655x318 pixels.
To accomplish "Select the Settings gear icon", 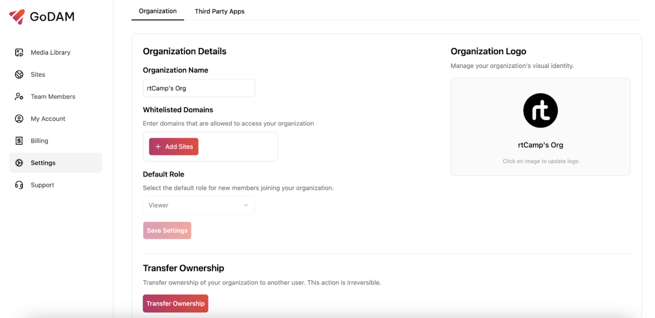I will click(x=19, y=163).
